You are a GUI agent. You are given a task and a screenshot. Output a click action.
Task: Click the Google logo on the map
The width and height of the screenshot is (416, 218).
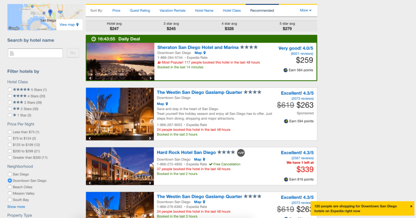[x=13, y=28]
